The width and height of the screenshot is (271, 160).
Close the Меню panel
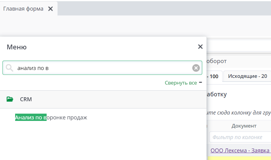[x=200, y=47]
